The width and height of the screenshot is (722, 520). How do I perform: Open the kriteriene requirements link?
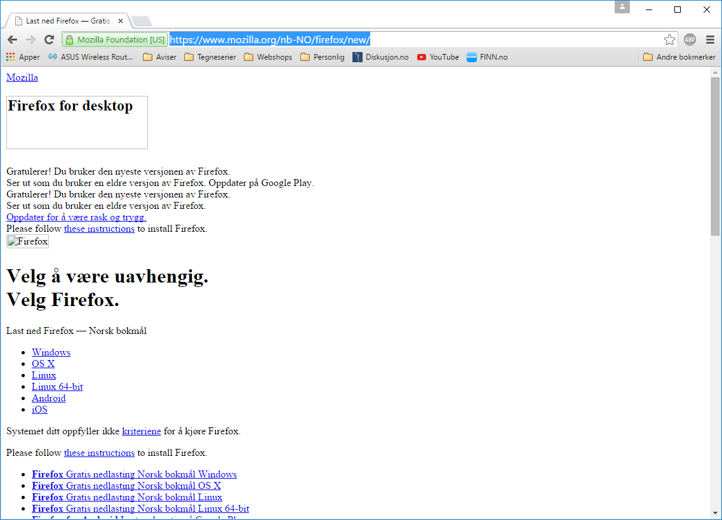[142, 431]
